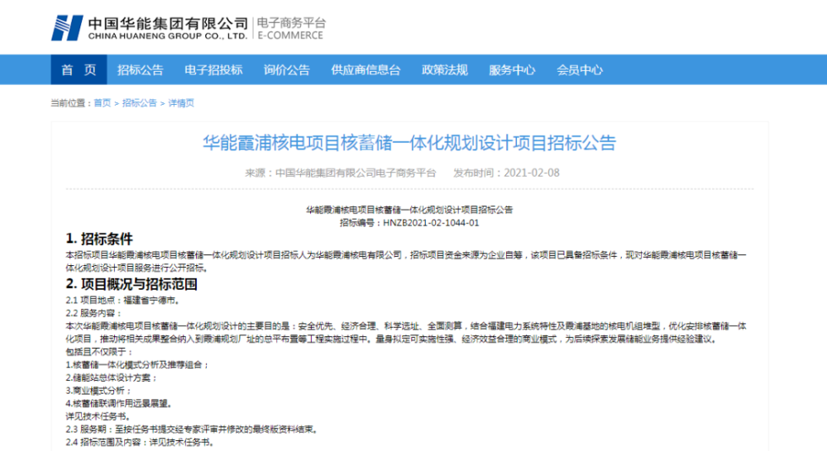Go to 电子招投标 in navigation bar
This screenshot has width=827, height=451.
pos(213,69)
